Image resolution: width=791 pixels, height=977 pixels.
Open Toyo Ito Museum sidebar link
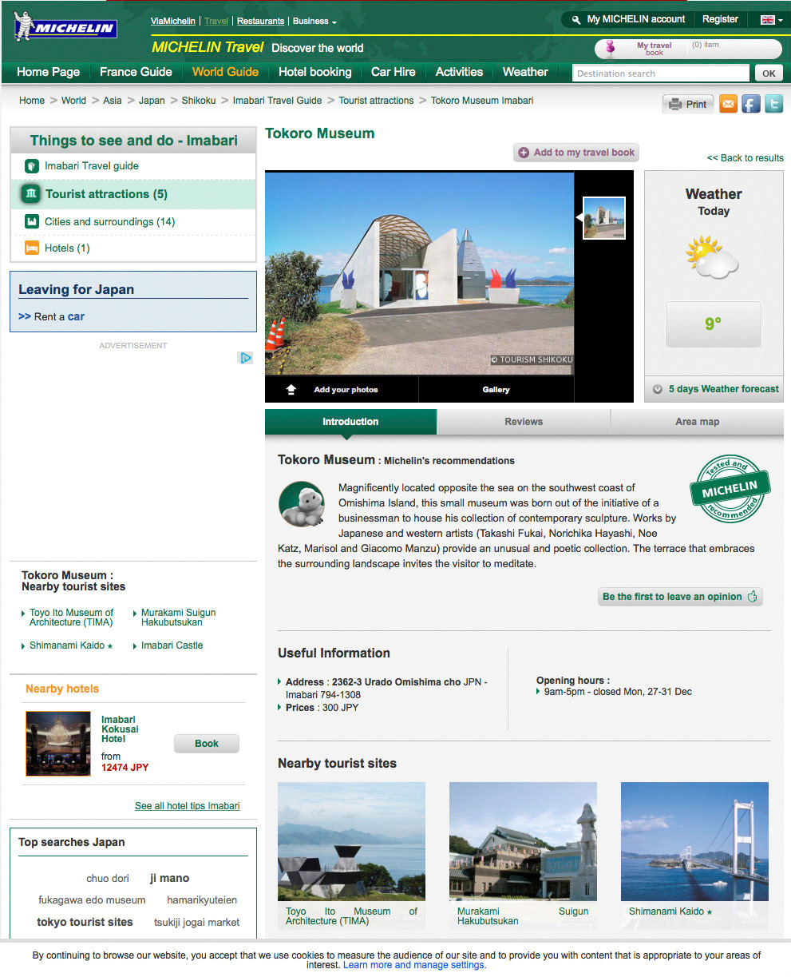[x=71, y=618]
